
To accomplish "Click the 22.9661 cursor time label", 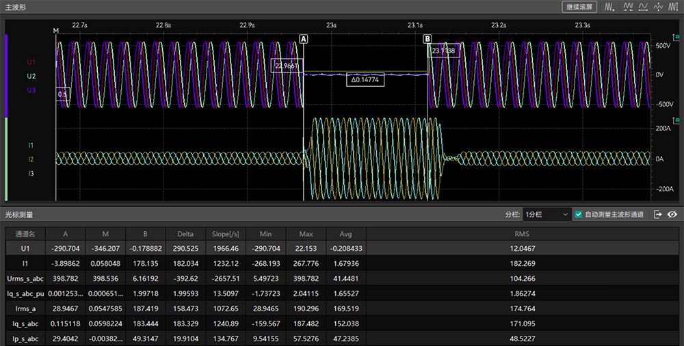I will click(287, 66).
